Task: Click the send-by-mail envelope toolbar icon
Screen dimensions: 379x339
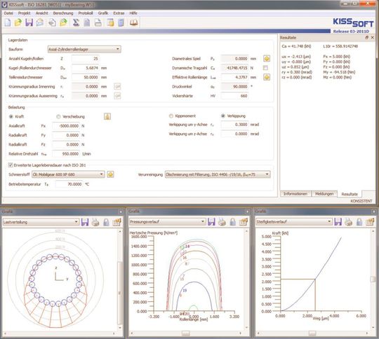Action: [40, 22]
